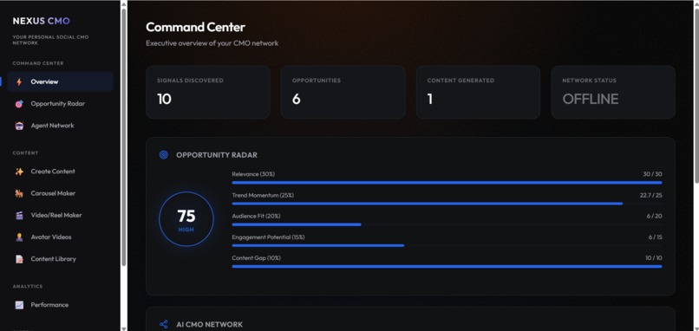Click the Signals Discovered card

point(208,92)
